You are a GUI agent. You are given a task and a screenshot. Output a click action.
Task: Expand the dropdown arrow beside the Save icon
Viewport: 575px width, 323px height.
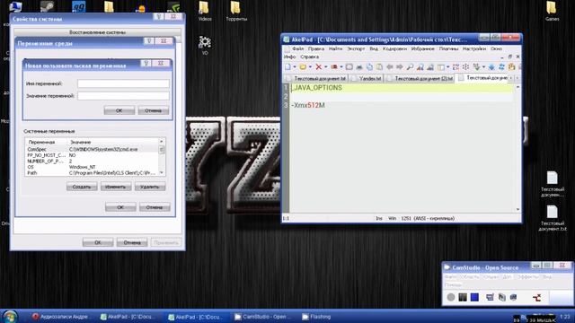point(341,66)
